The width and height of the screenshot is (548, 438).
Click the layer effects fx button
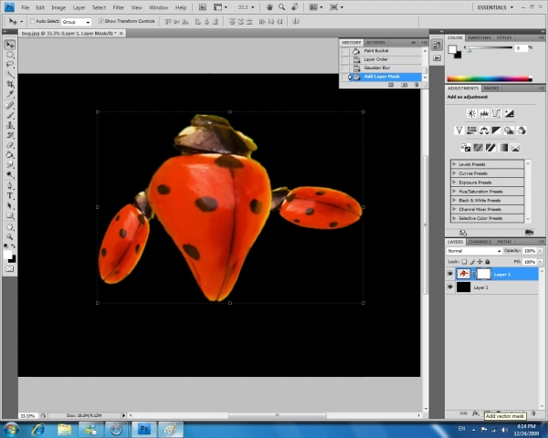[x=475, y=413]
